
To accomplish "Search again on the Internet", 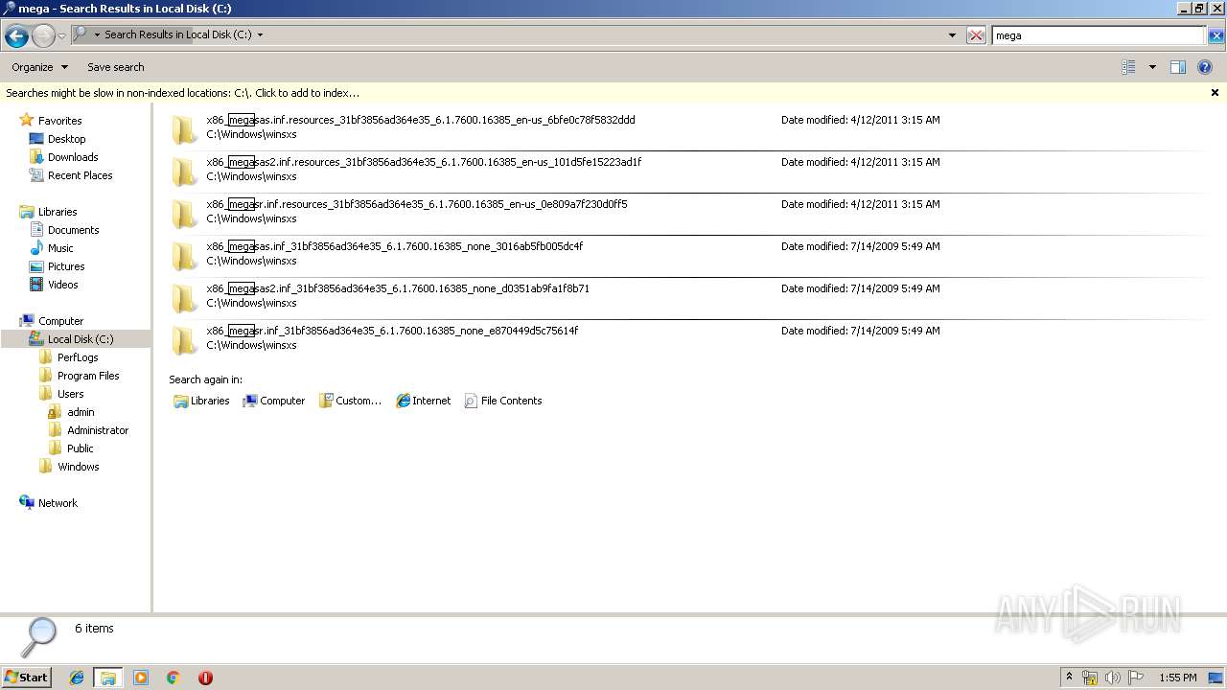I will [424, 401].
